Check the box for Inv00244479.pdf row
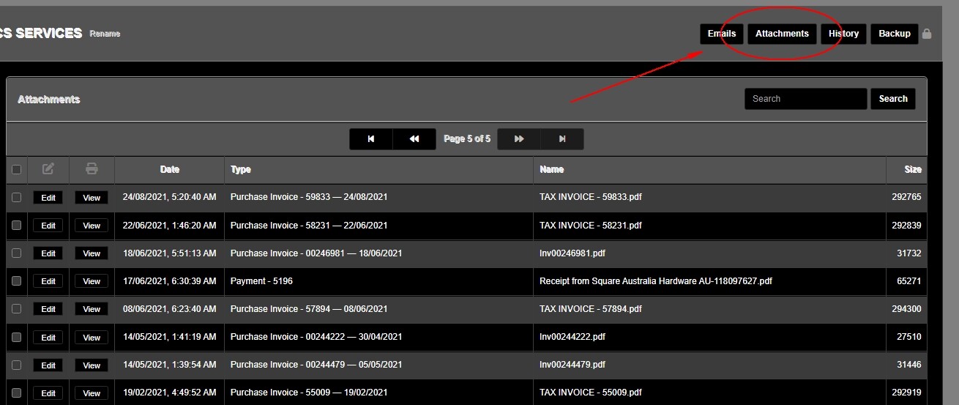The height and width of the screenshot is (405, 959). pos(17,365)
